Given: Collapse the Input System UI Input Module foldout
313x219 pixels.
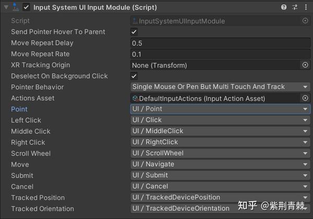Looking at the screenshot, I should (x=6, y=7).
